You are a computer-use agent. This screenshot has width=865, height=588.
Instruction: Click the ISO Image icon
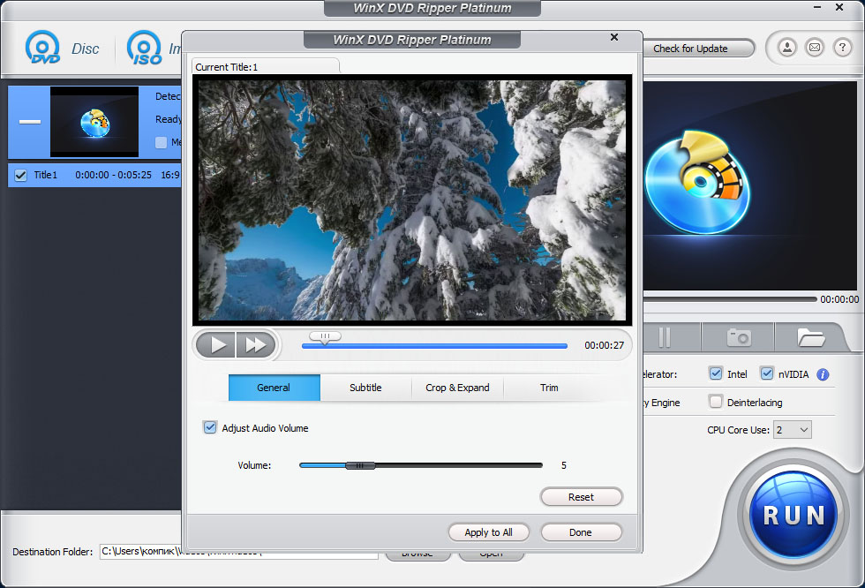[x=145, y=48]
